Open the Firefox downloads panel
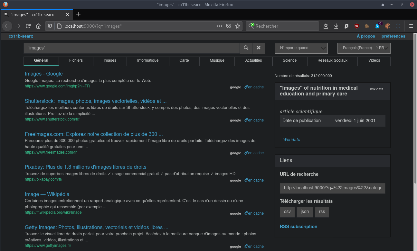417x251 pixels. [x=336, y=26]
